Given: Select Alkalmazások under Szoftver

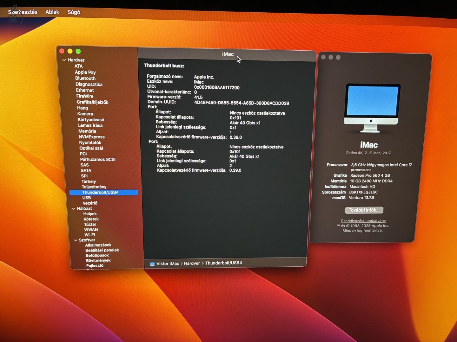Looking at the screenshot, I should pos(98,245).
